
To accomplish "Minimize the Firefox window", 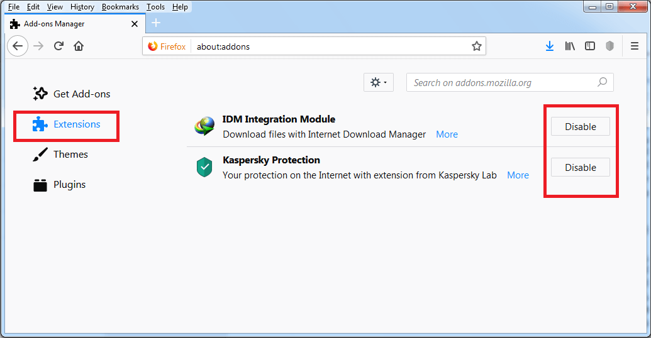I will (593, 6).
